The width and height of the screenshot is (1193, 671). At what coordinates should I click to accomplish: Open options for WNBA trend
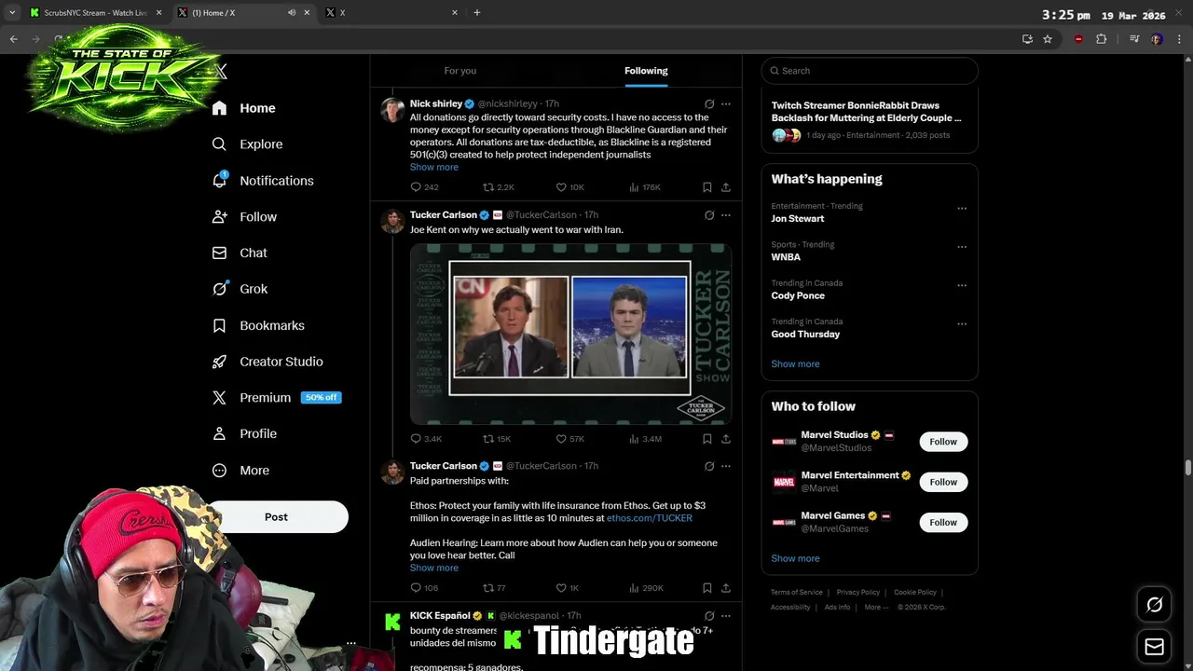[x=962, y=247]
